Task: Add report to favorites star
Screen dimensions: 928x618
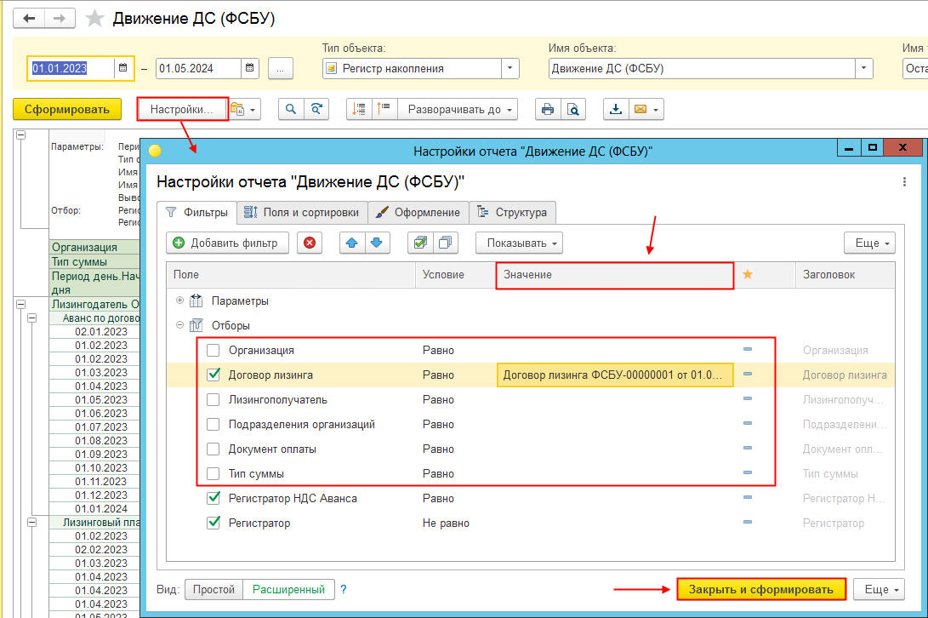Action: coord(95,18)
